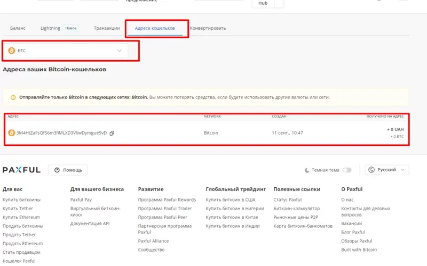The image size is (427, 266).
Task: Open the Paxful Pay link
Action: tap(81, 200)
